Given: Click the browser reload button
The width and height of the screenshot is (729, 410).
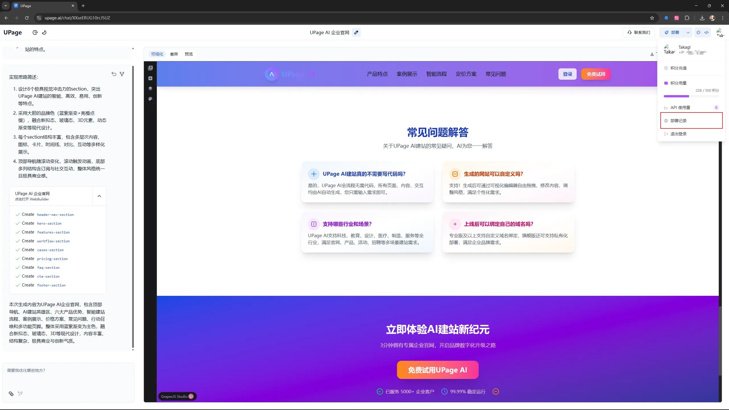Looking at the screenshot, I should [x=27, y=18].
